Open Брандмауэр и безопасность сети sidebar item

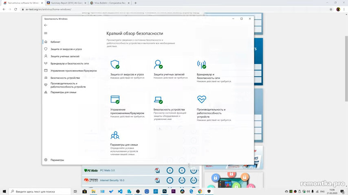pyautogui.click(x=69, y=63)
